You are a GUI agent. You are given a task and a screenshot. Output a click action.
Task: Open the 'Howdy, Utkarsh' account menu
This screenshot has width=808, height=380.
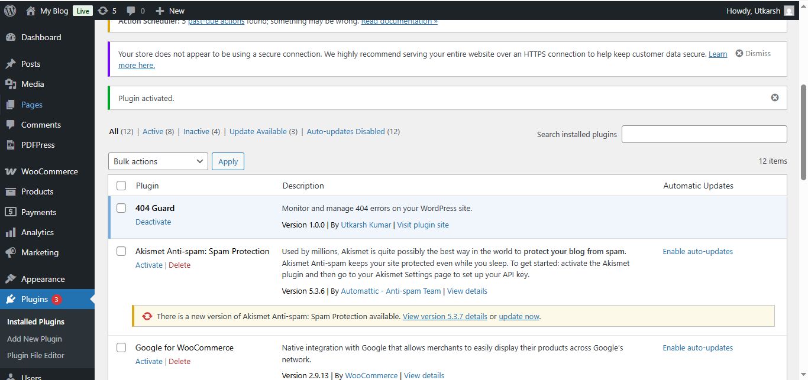(759, 11)
